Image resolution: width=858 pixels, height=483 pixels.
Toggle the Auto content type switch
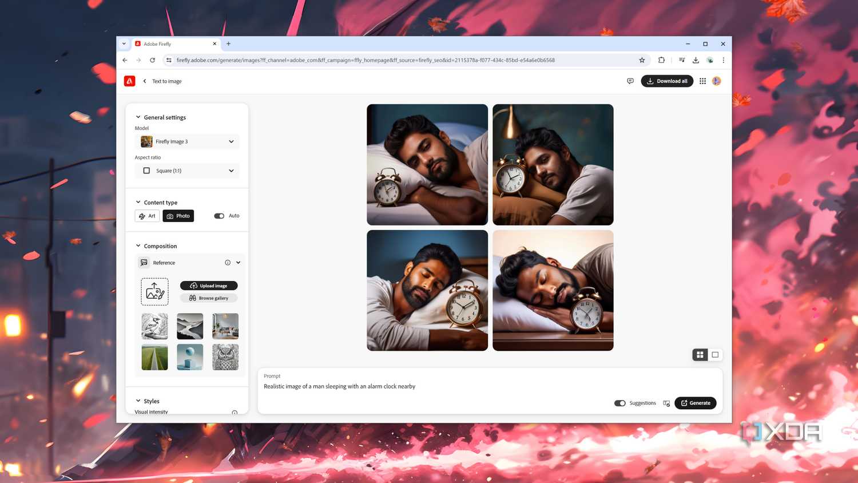[x=219, y=216]
